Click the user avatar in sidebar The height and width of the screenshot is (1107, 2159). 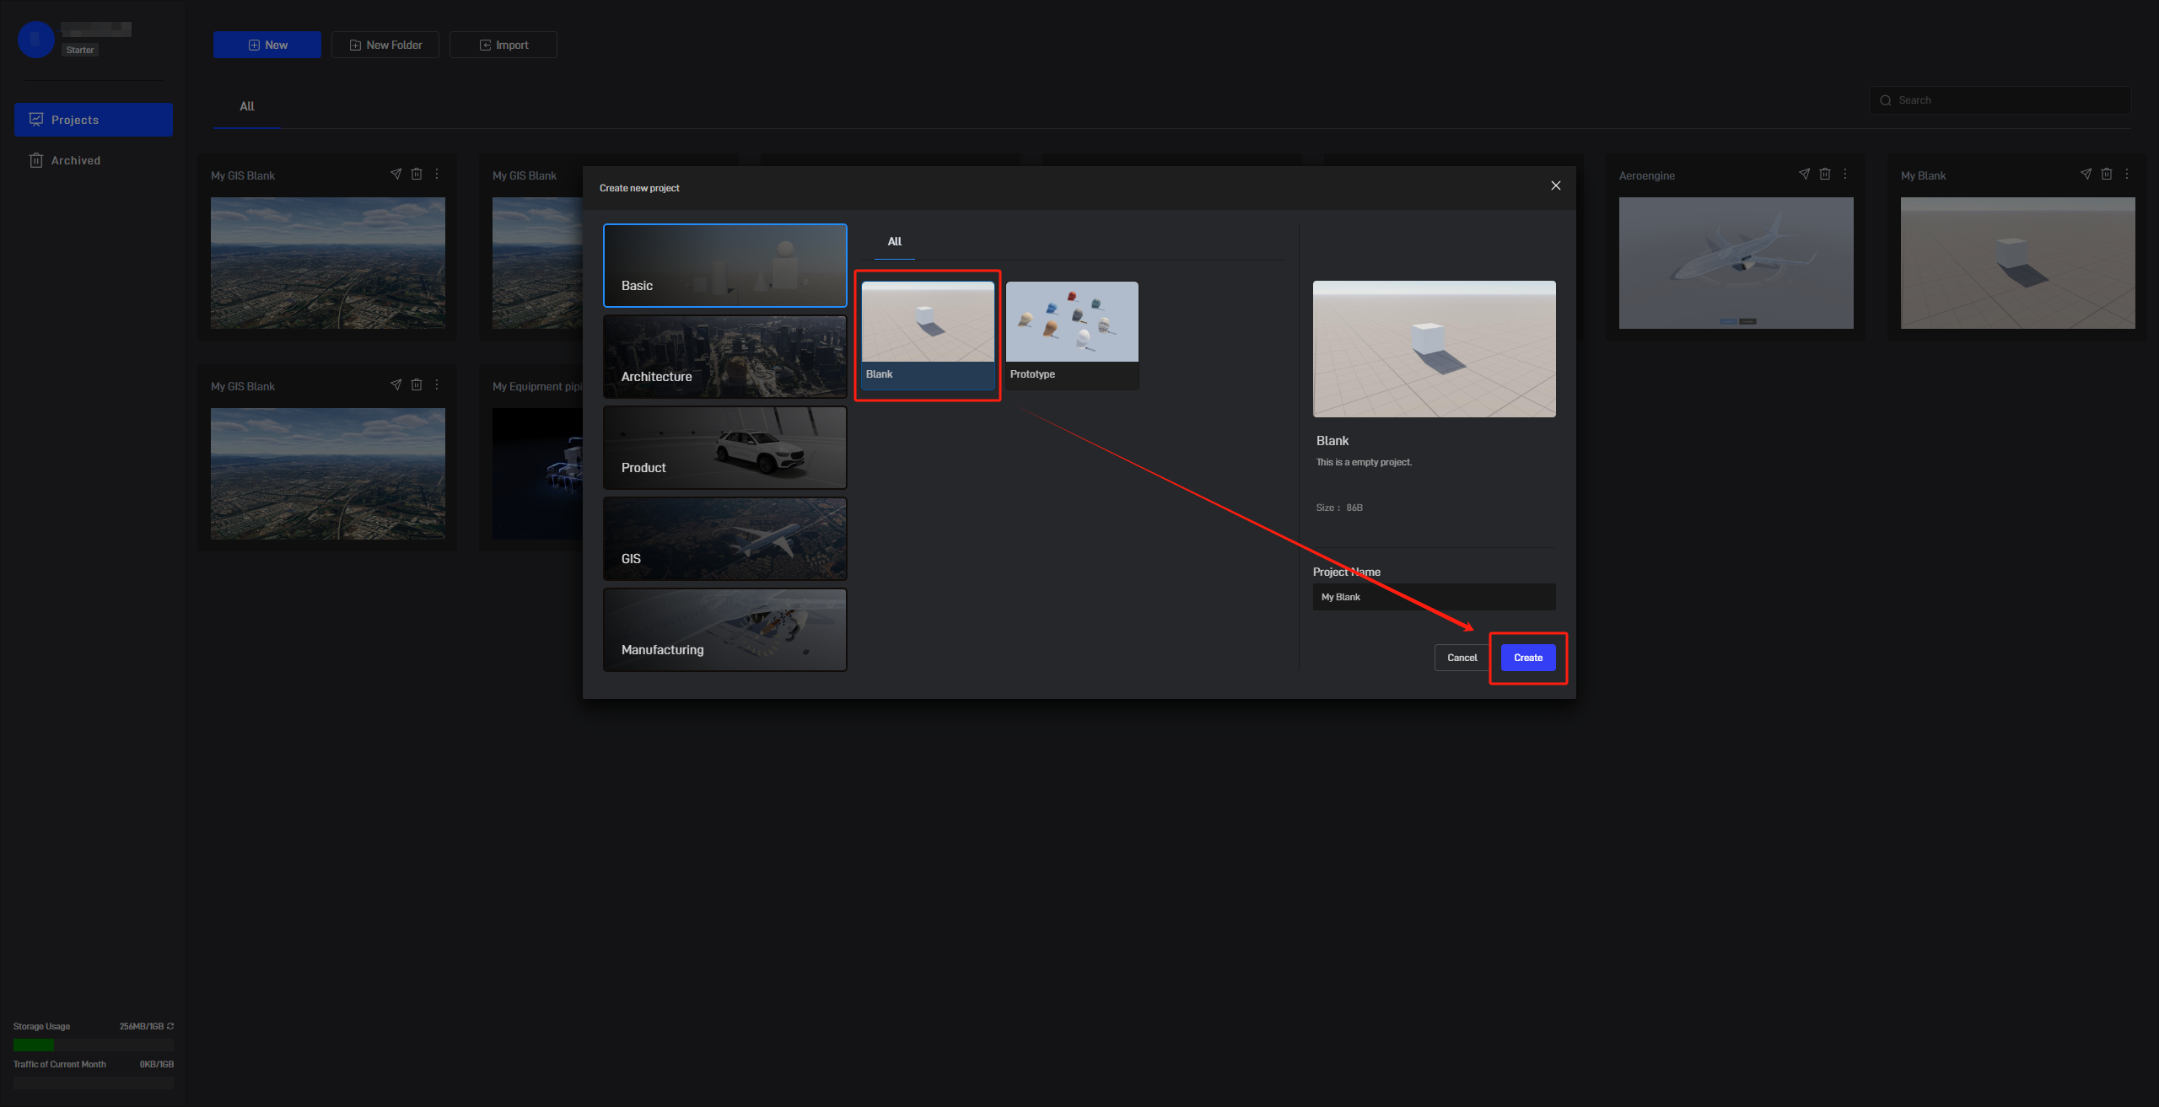(x=36, y=39)
